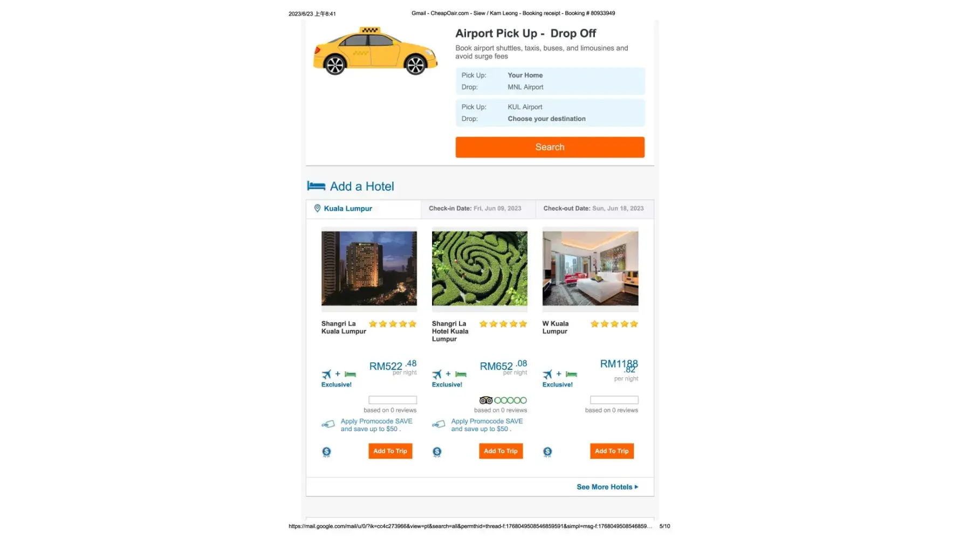Screen dimensions: 959x539
Task: Open the See More Hotels link
Action: (x=607, y=487)
